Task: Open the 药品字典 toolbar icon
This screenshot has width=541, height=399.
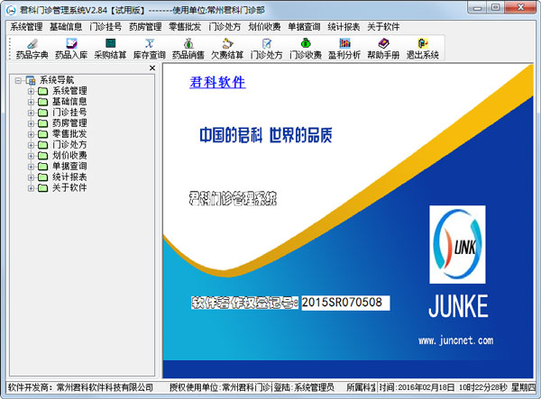Action: (32, 48)
